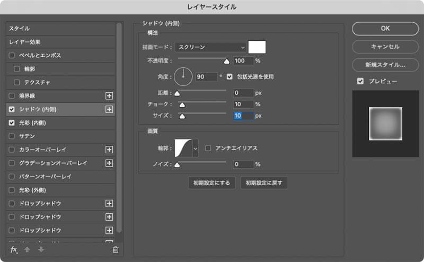
Task: Toggle the 包括光源を使用 checkbox
Action: (x=229, y=77)
